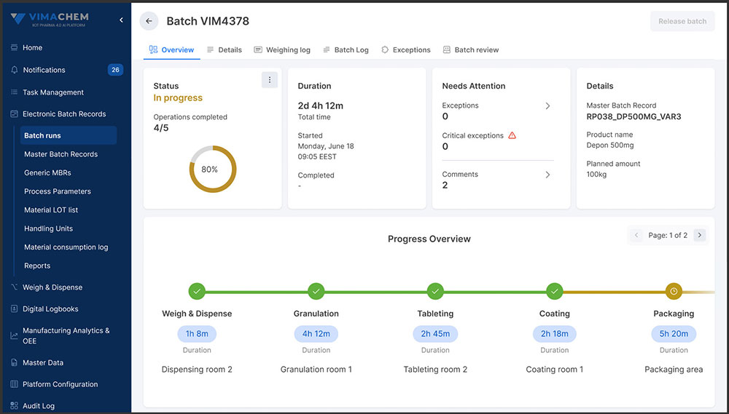Click the Release batch button
The height and width of the screenshot is (414, 729).
(682, 21)
